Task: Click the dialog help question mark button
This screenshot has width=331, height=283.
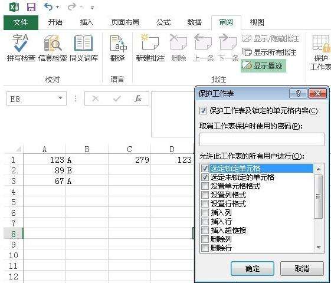Action: click(299, 93)
